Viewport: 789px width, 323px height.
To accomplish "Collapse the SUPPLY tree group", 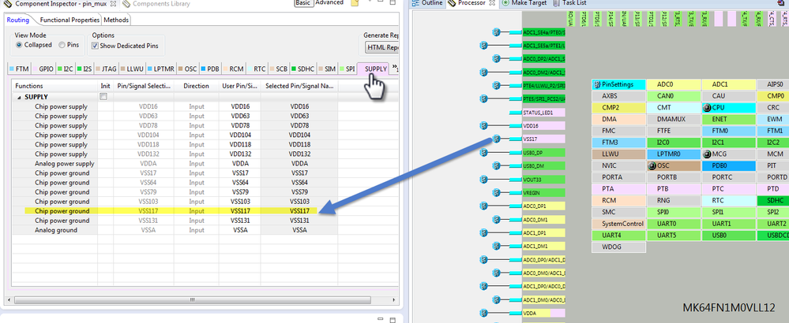I will point(19,97).
